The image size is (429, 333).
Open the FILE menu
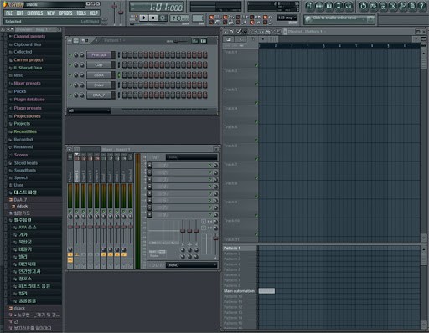(9, 13)
